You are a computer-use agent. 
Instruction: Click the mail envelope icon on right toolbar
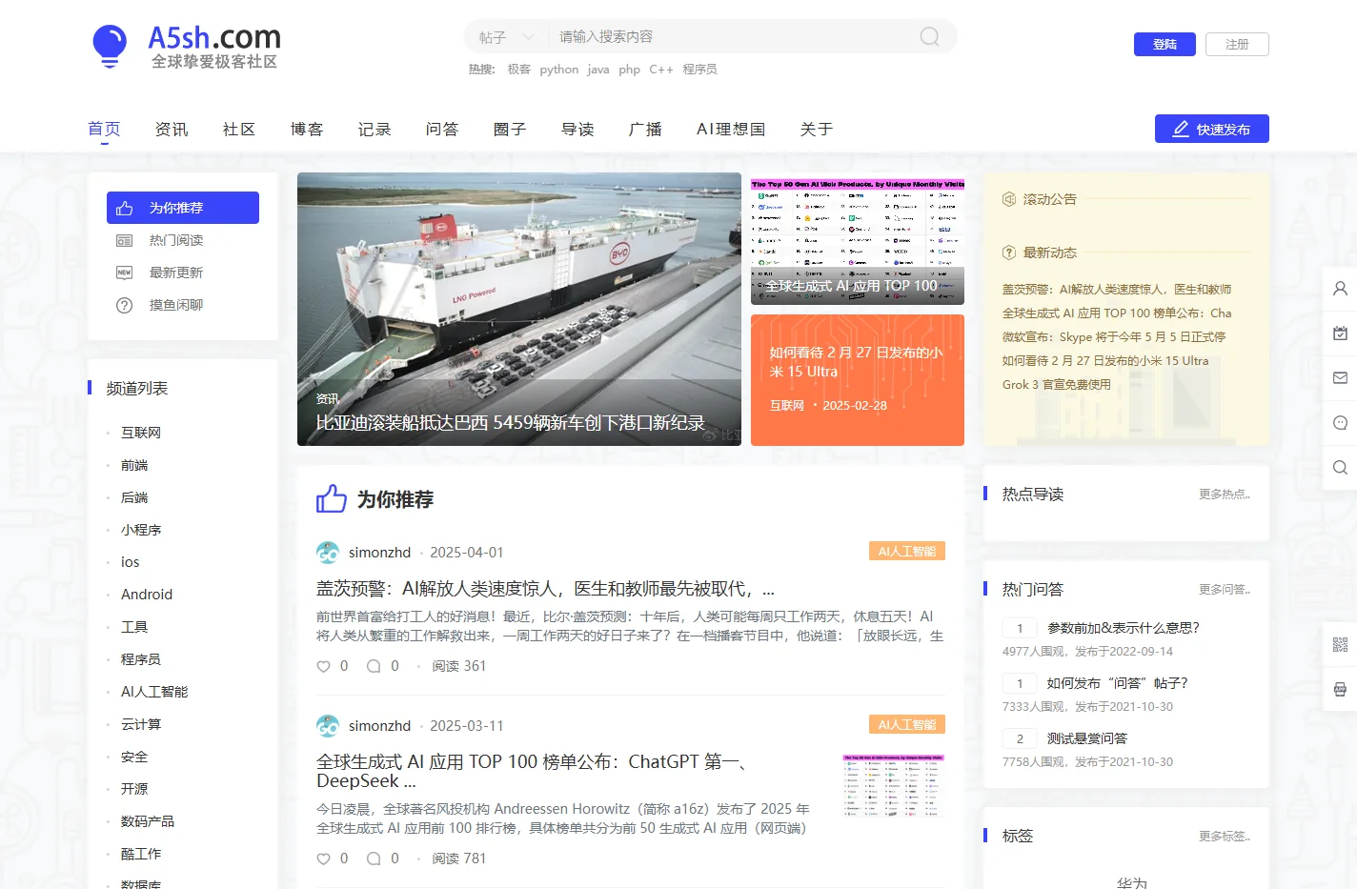pyautogui.click(x=1340, y=378)
